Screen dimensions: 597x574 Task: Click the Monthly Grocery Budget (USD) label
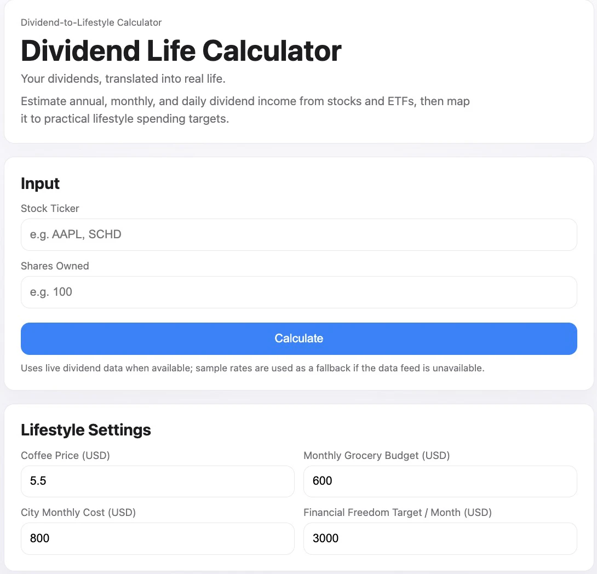coord(377,455)
